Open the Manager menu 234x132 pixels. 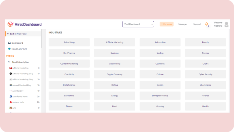click(x=183, y=24)
